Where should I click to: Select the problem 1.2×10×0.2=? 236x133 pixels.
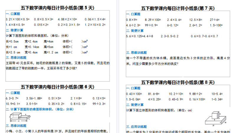pos(95,25)
